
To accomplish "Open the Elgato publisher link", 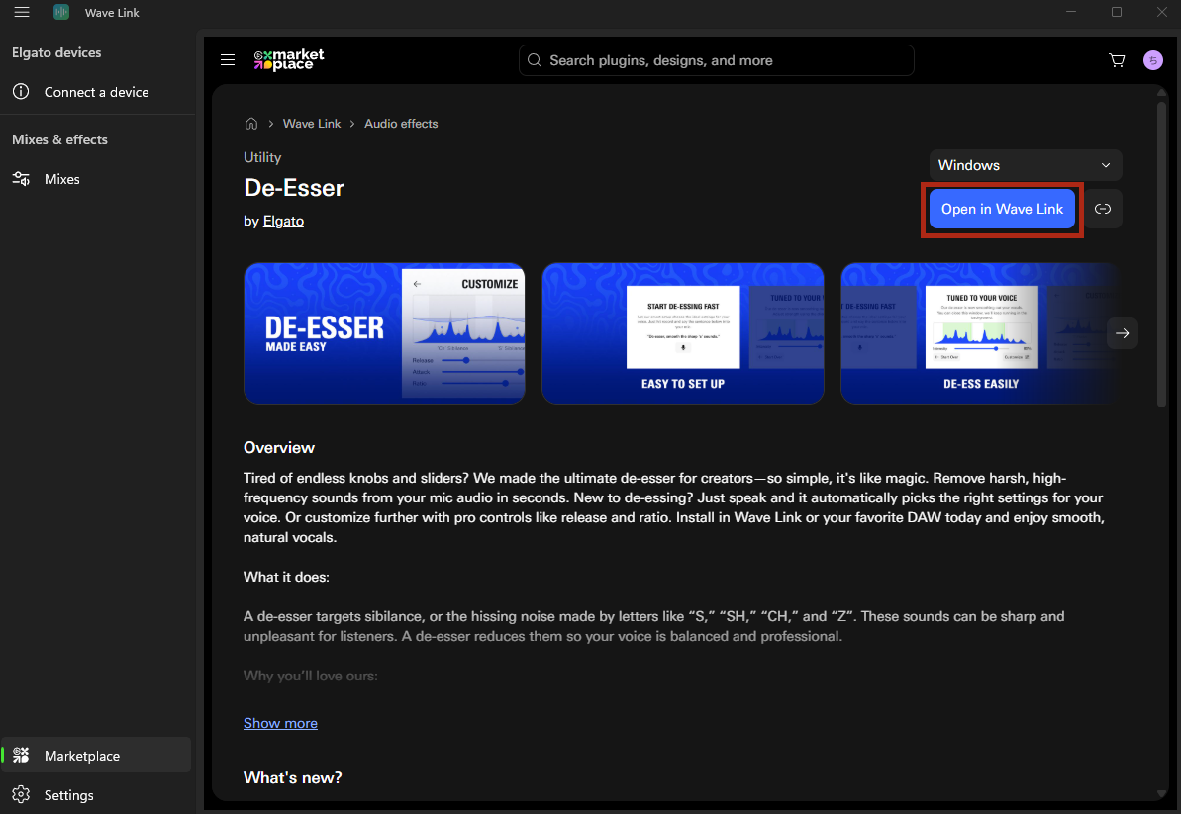I will [x=283, y=222].
